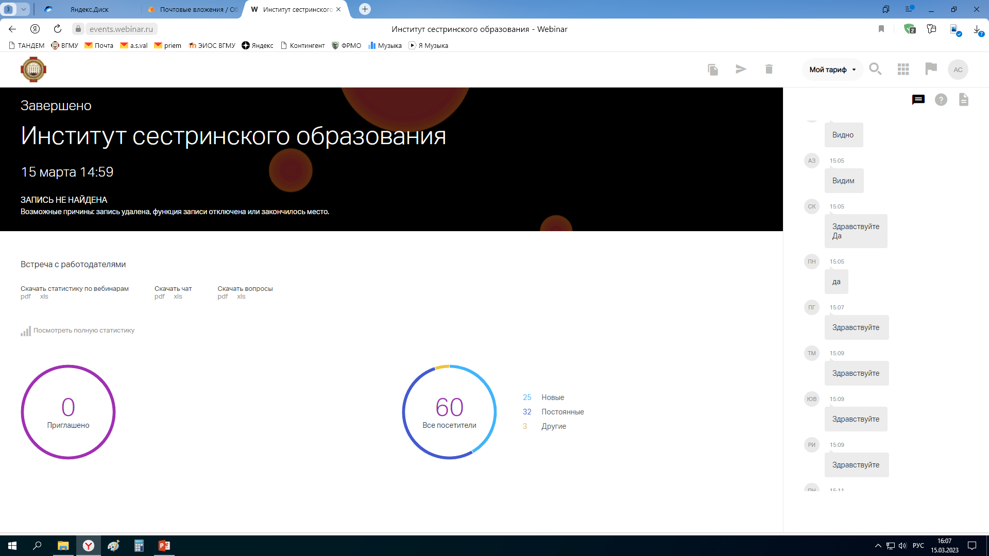The width and height of the screenshot is (989, 556).
Task: Click the Видно chat message
Action: point(844,135)
